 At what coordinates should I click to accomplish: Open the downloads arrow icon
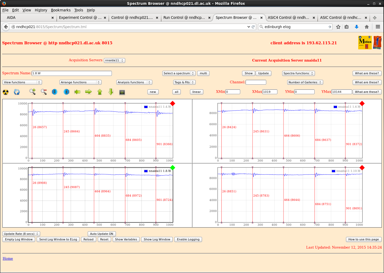tap(357, 27)
